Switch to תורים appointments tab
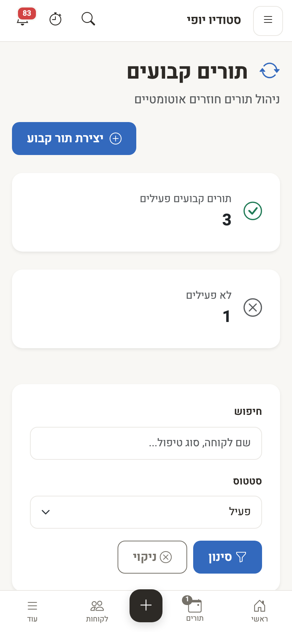This screenshot has height=632, width=292. pyautogui.click(x=195, y=610)
